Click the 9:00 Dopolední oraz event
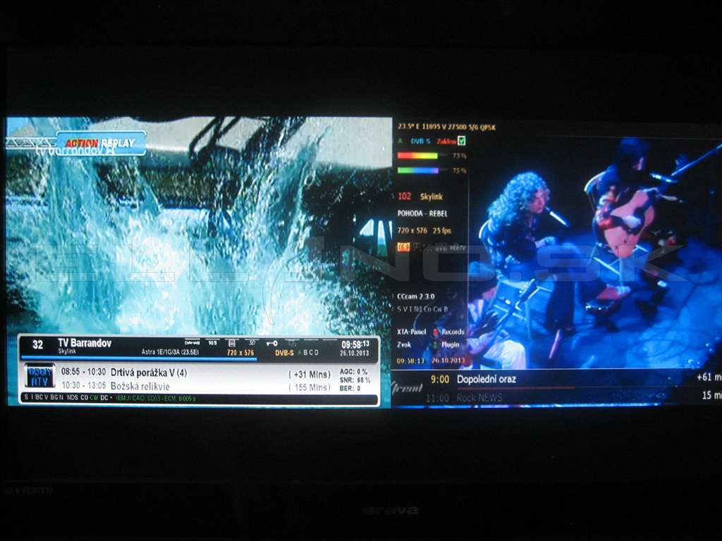Image resolution: width=722 pixels, height=541 pixels. pos(473,380)
